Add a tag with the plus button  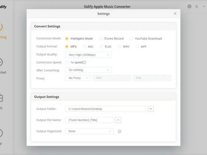pos(118,120)
